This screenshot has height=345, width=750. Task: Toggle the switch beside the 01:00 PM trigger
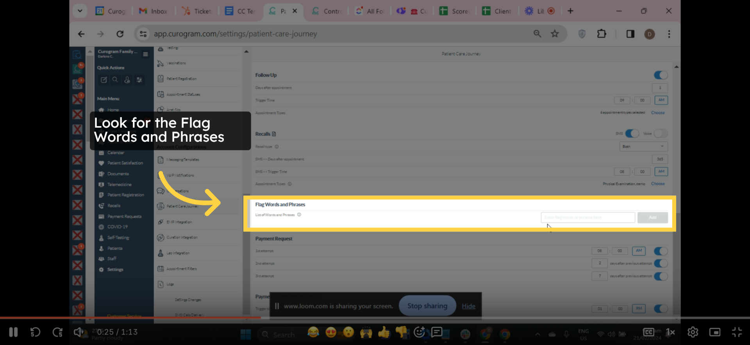point(661,309)
